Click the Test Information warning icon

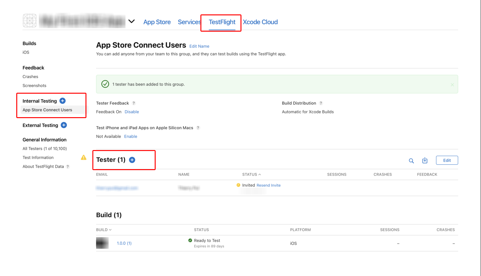click(x=84, y=157)
